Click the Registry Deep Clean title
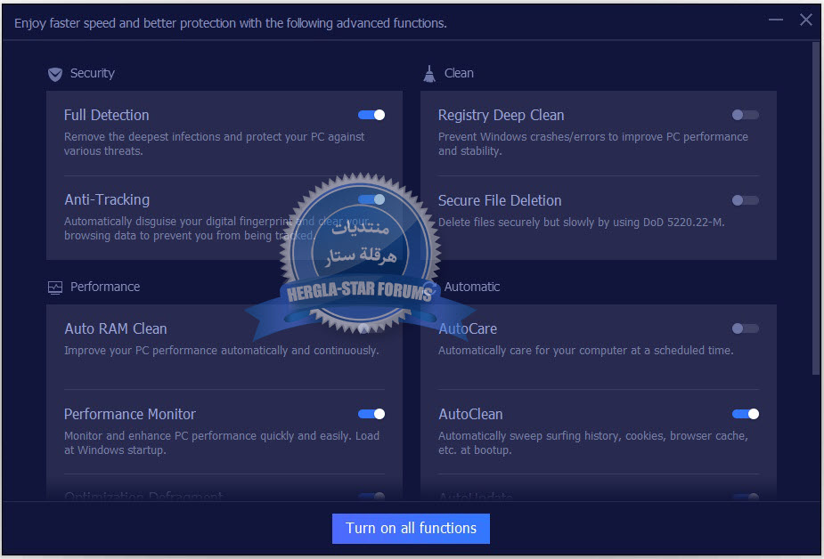 pyautogui.click(x=501, y=116)
